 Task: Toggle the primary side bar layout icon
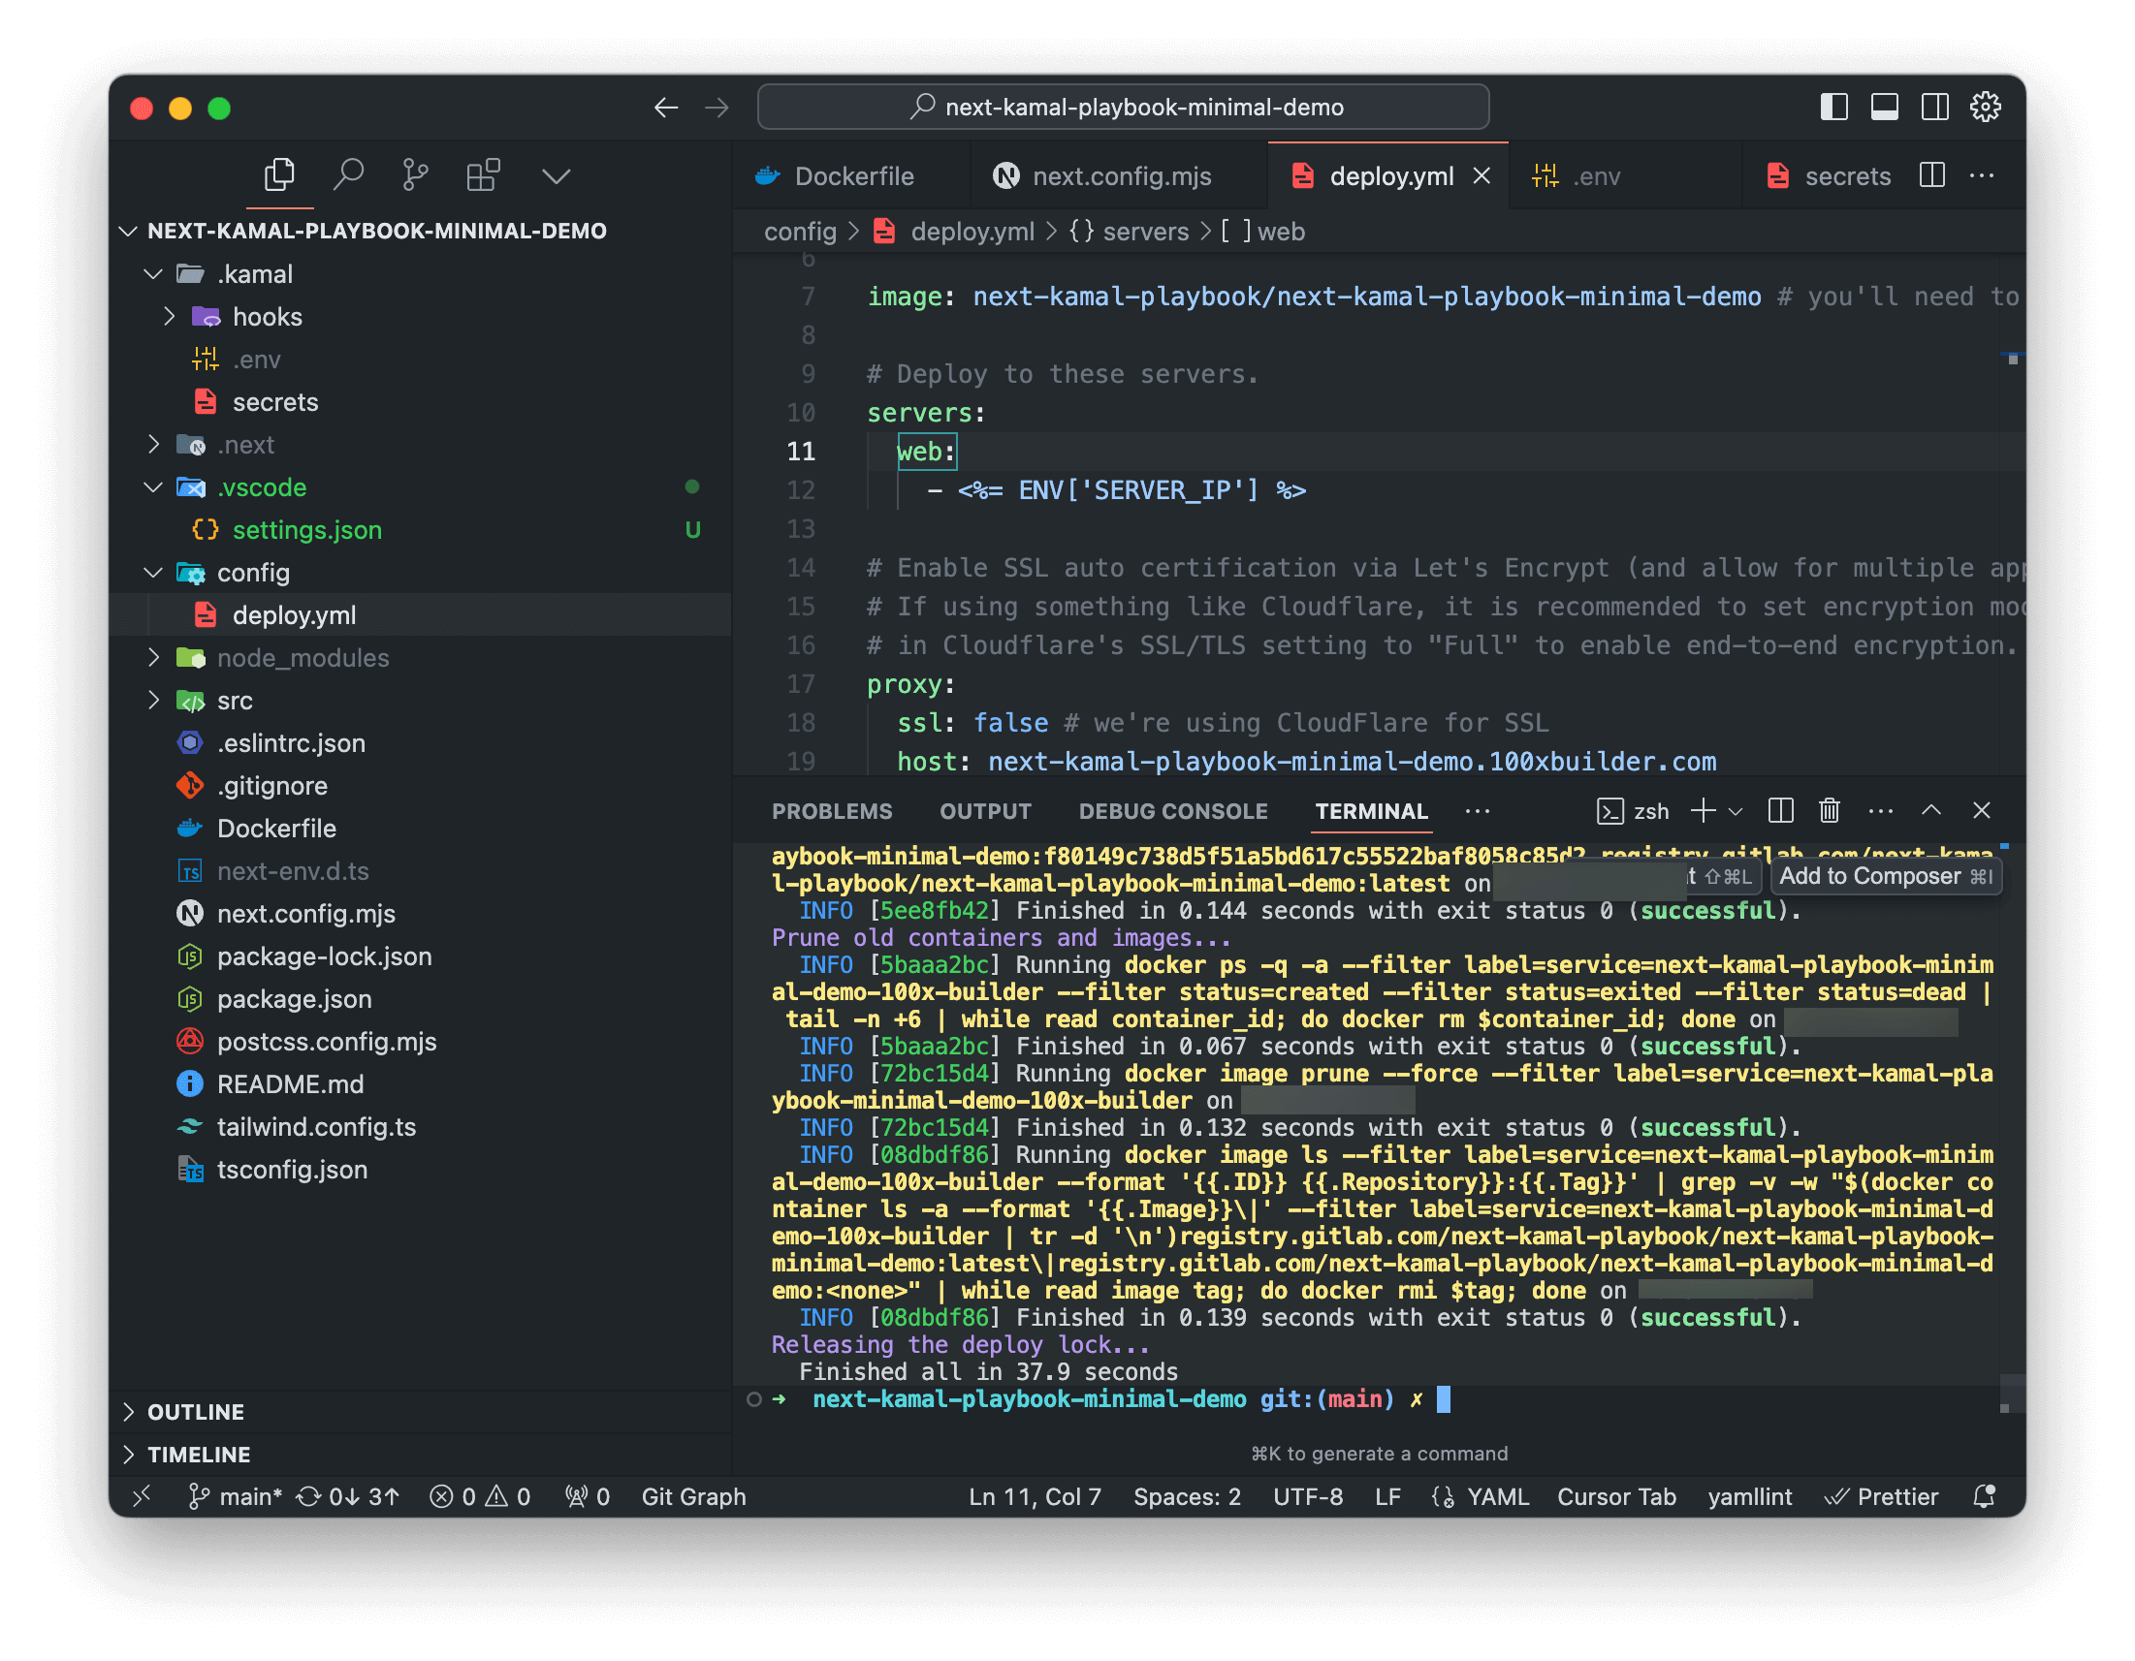(x=1832, y=108)
